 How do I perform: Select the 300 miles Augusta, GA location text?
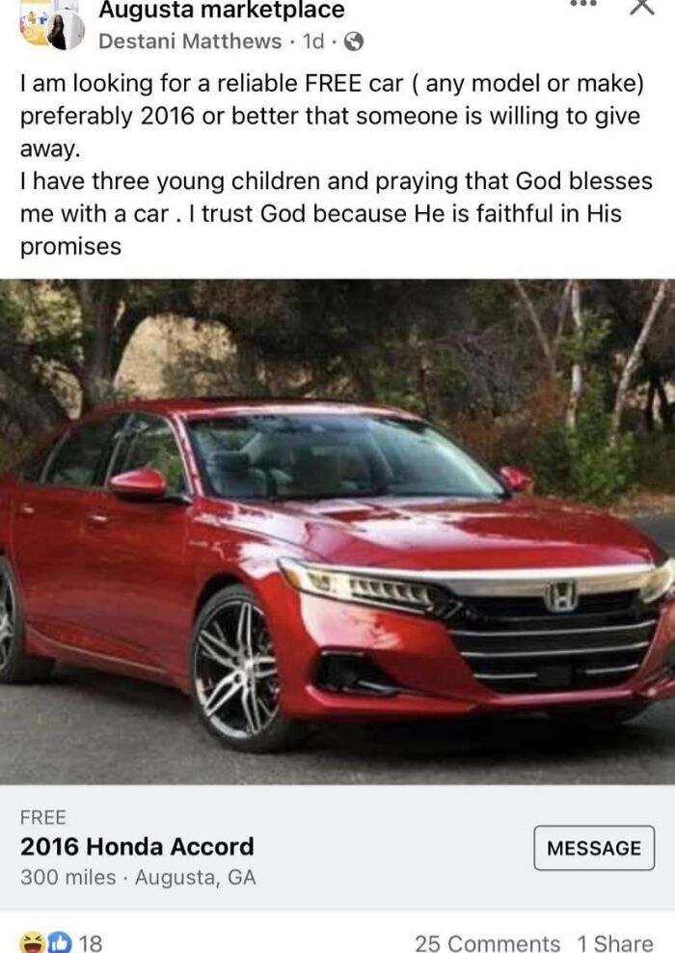pos(138,878)
